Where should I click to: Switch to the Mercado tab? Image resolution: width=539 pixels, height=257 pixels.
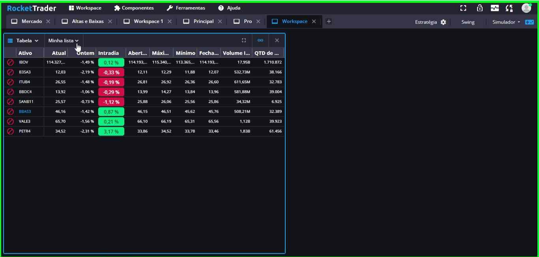26,21
